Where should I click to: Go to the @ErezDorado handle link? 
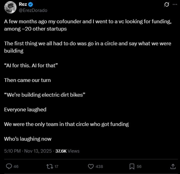33,10
